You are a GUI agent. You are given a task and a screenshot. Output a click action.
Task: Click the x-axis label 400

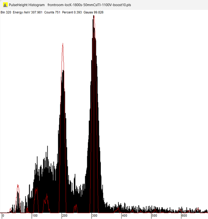(x=124, y=215)
